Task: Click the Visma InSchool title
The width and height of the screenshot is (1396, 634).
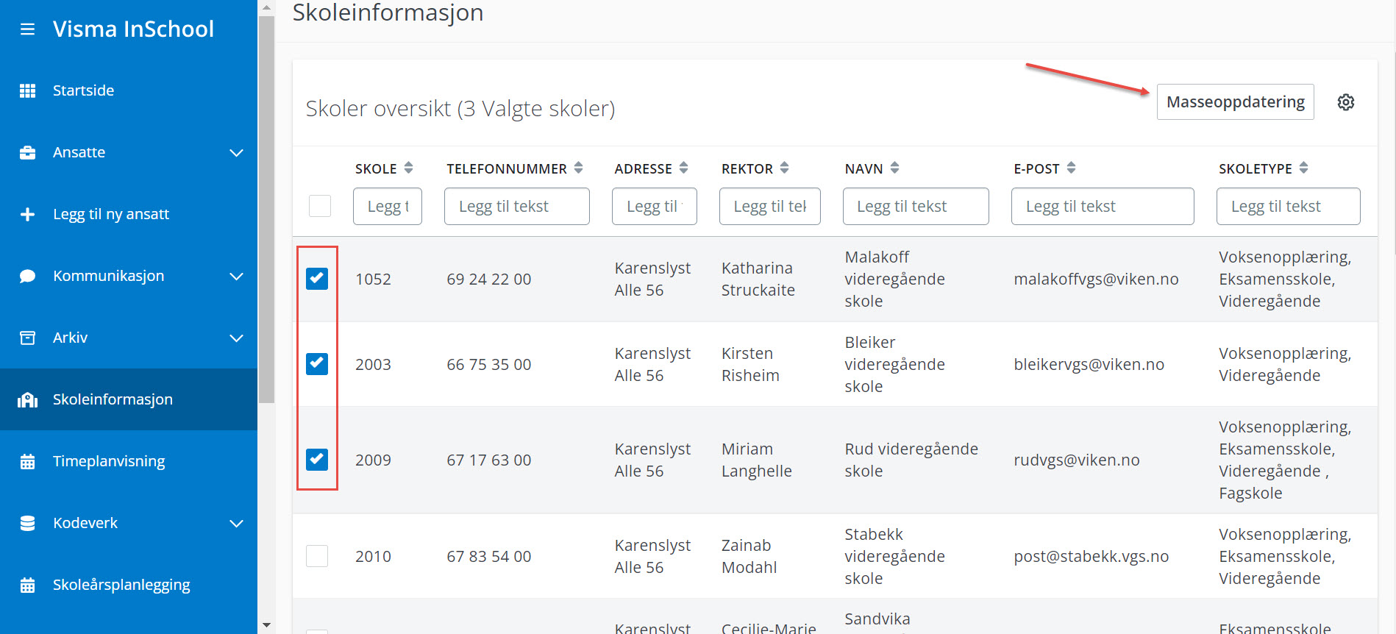Action: (133, 29)
